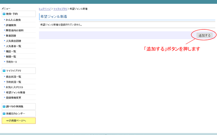Click the 希望ジャンル新着は登録されていません message
Viewport: 217px width, 135px height.
pos(61,25)
